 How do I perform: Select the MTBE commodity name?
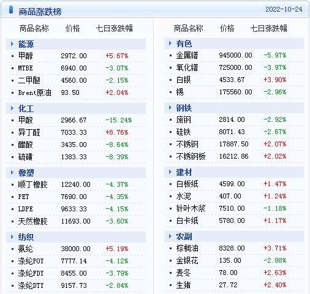[x=26, y=68]
